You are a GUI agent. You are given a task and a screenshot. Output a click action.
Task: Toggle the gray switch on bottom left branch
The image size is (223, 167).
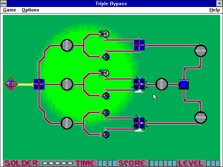[x=67, y=123]
